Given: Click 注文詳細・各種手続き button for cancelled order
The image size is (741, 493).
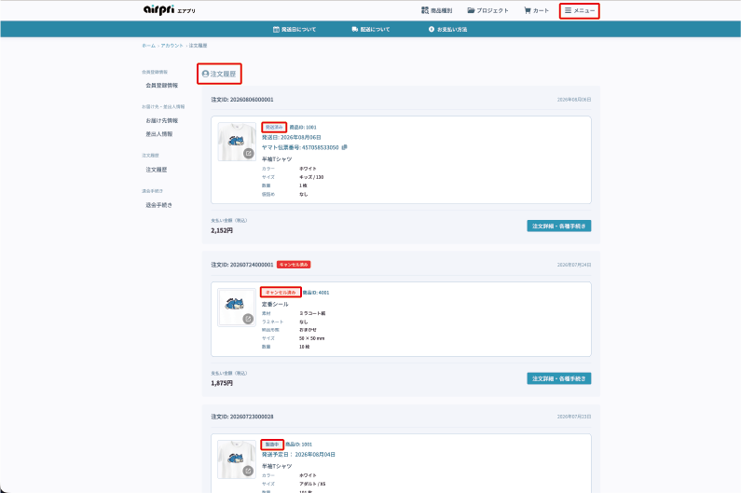Looking at the screenshot, I should point(559,378).
